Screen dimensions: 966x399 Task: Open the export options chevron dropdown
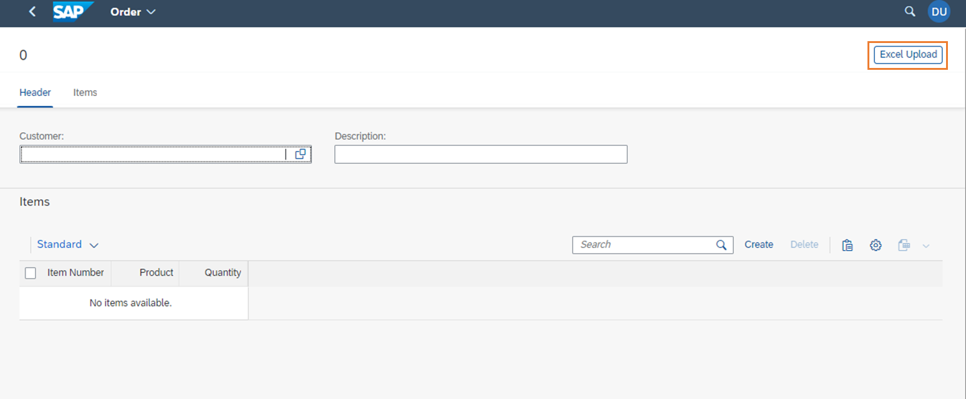(926, 245)
